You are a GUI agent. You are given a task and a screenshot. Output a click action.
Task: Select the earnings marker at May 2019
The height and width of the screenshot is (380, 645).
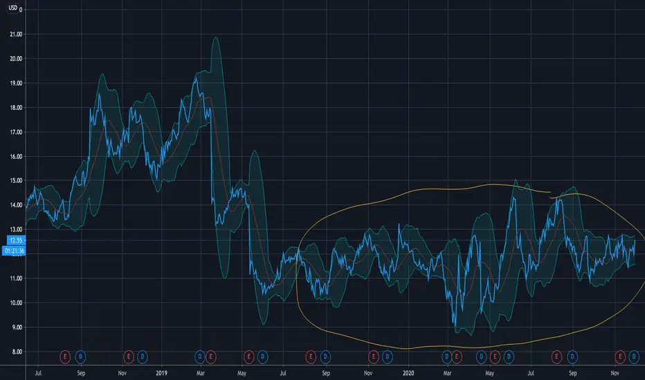248,357
